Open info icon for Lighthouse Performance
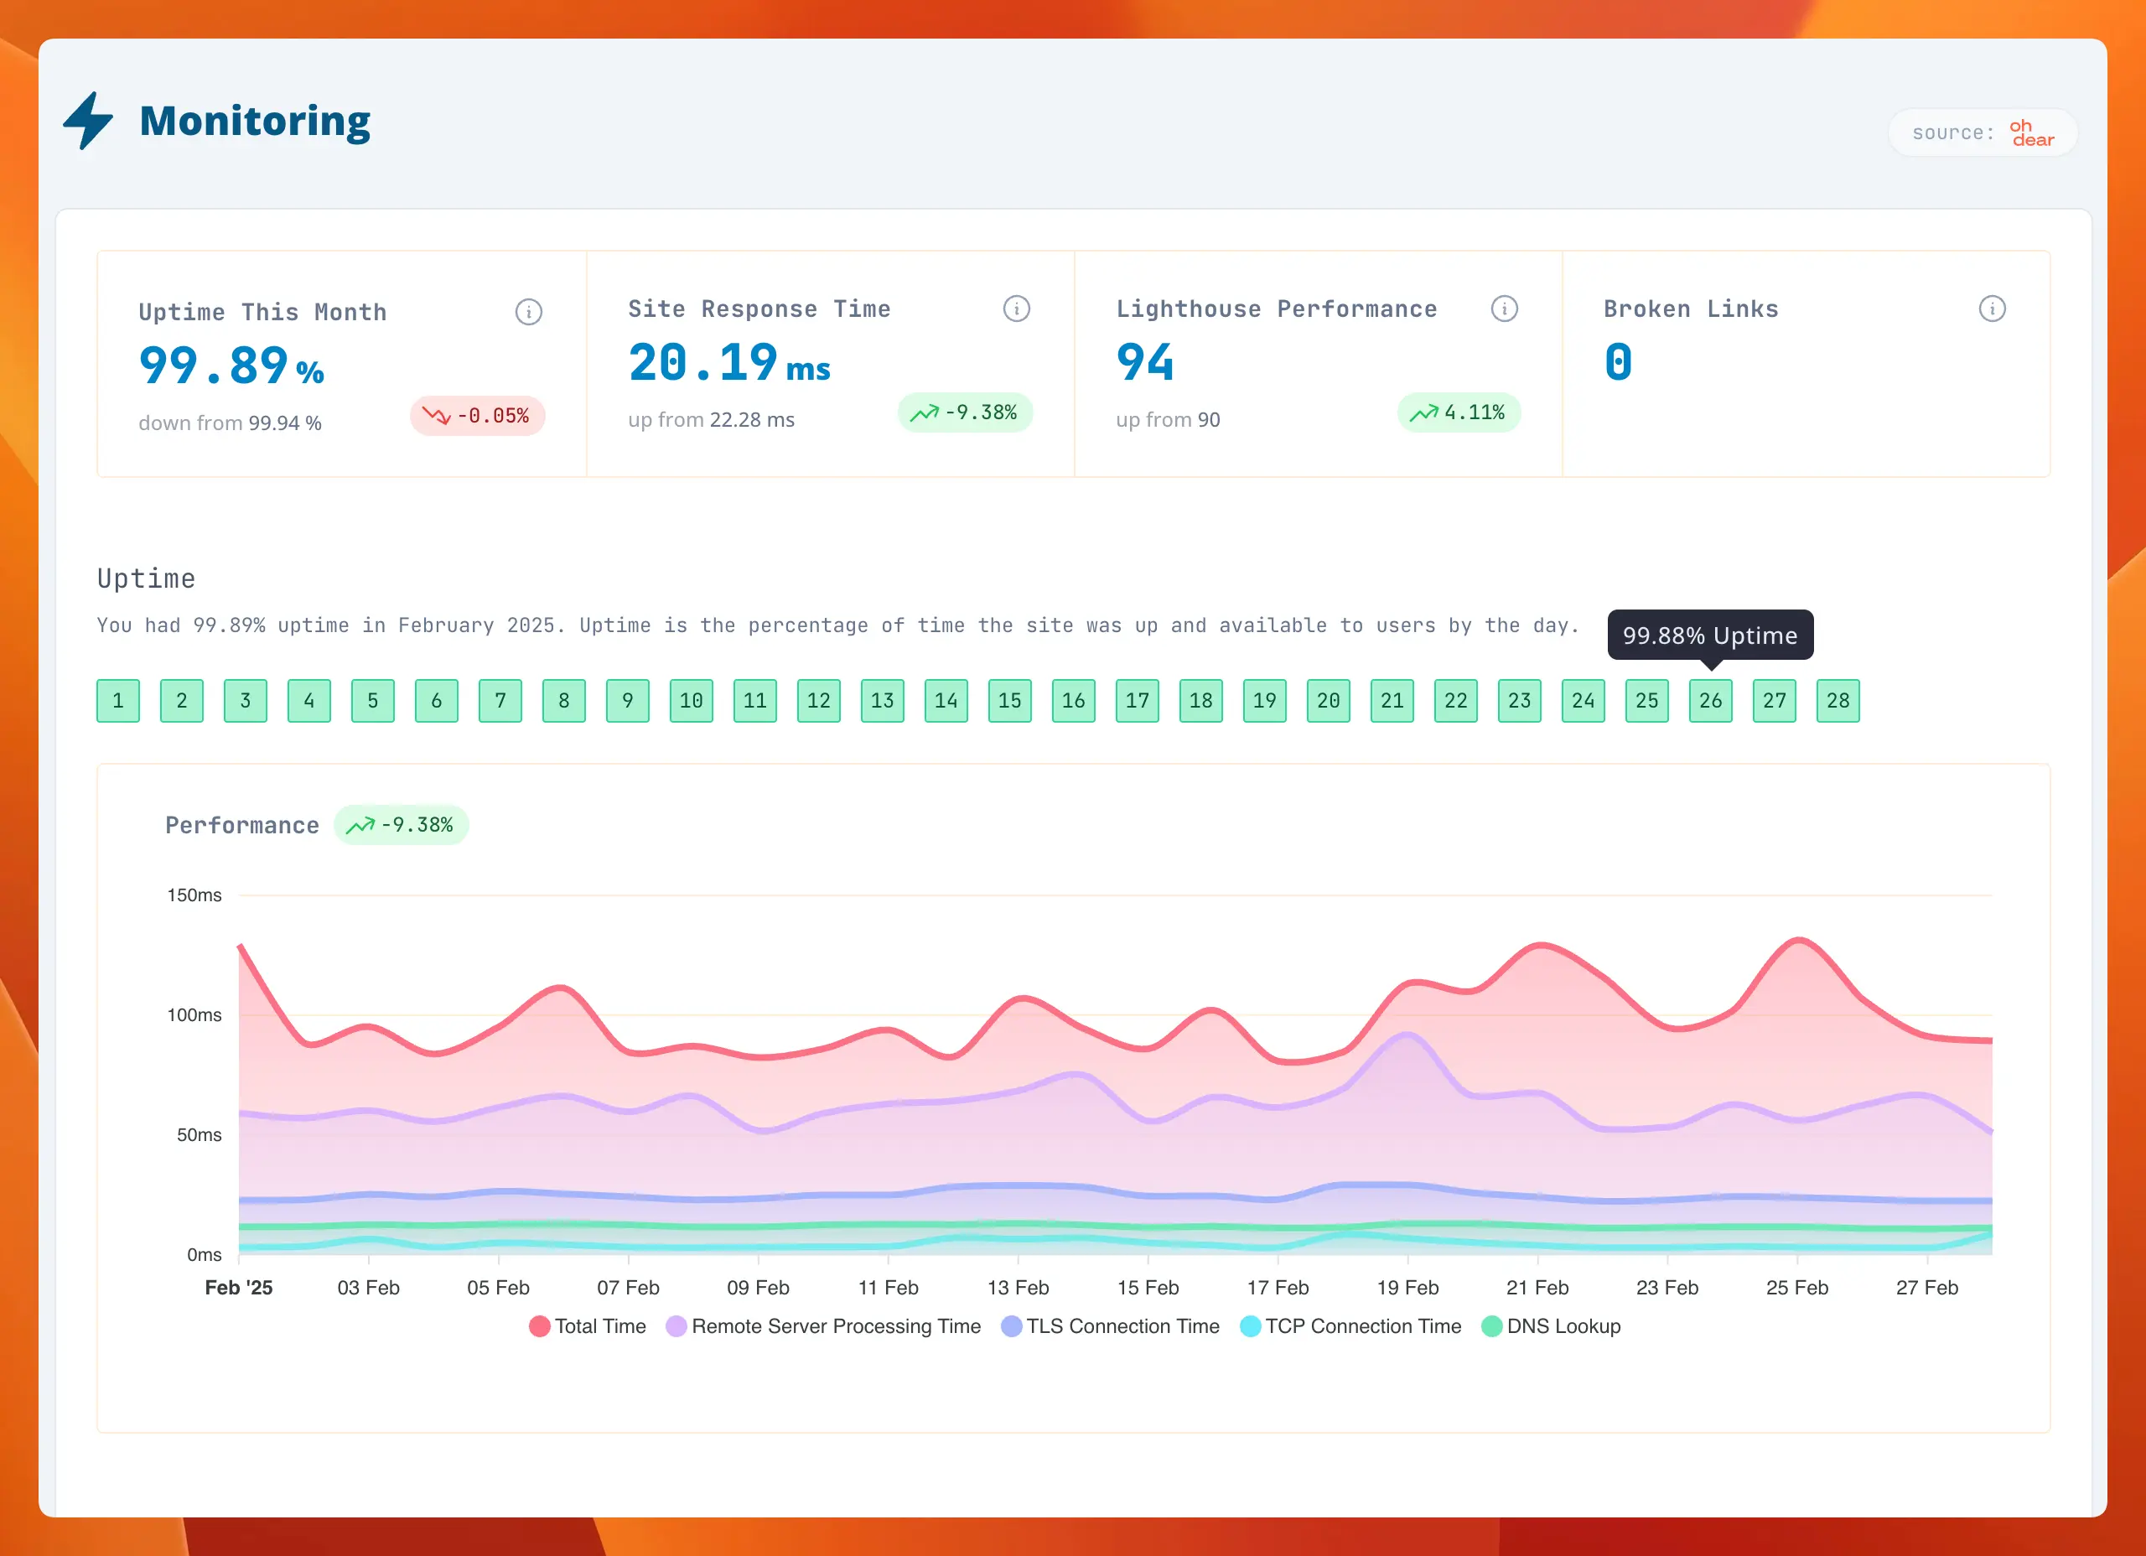This screenshot has height=1556, width=2146. click(1505, 309)
